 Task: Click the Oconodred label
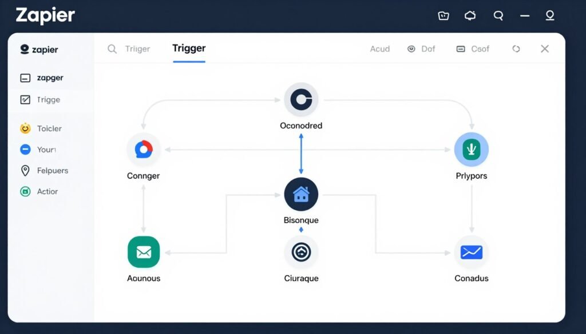click(x=301, y=126)
